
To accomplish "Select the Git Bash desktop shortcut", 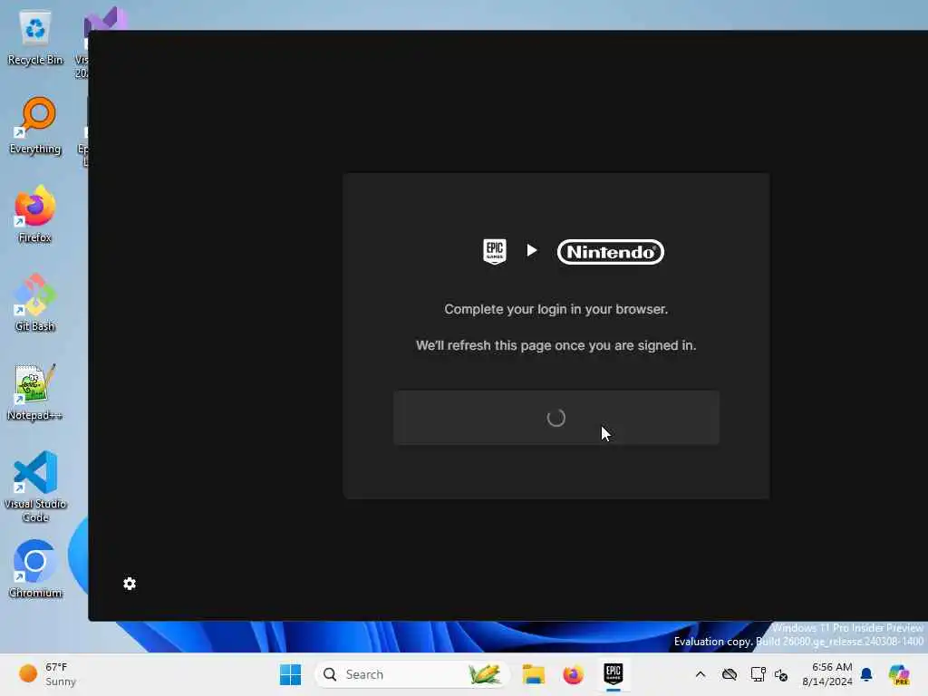I will coord(35,304).
